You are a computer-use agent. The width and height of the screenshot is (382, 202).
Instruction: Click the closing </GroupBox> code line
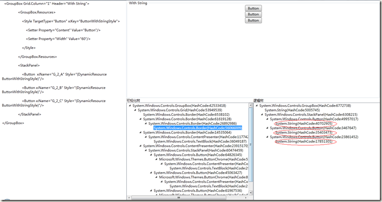point(13,123)
